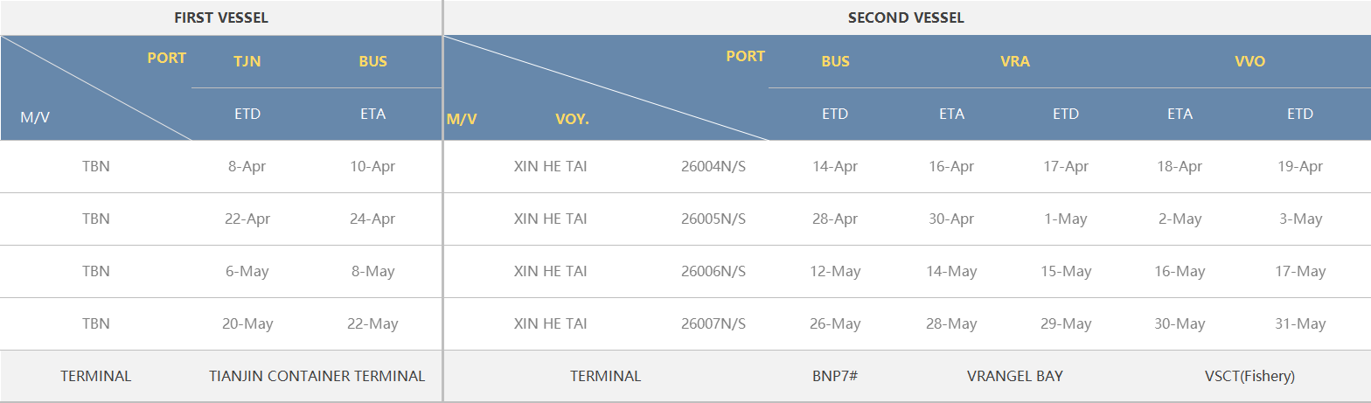1371x403 pixels.
Task: Select the 24-Apr BUS arrival cell
Action: coord(372,219)
